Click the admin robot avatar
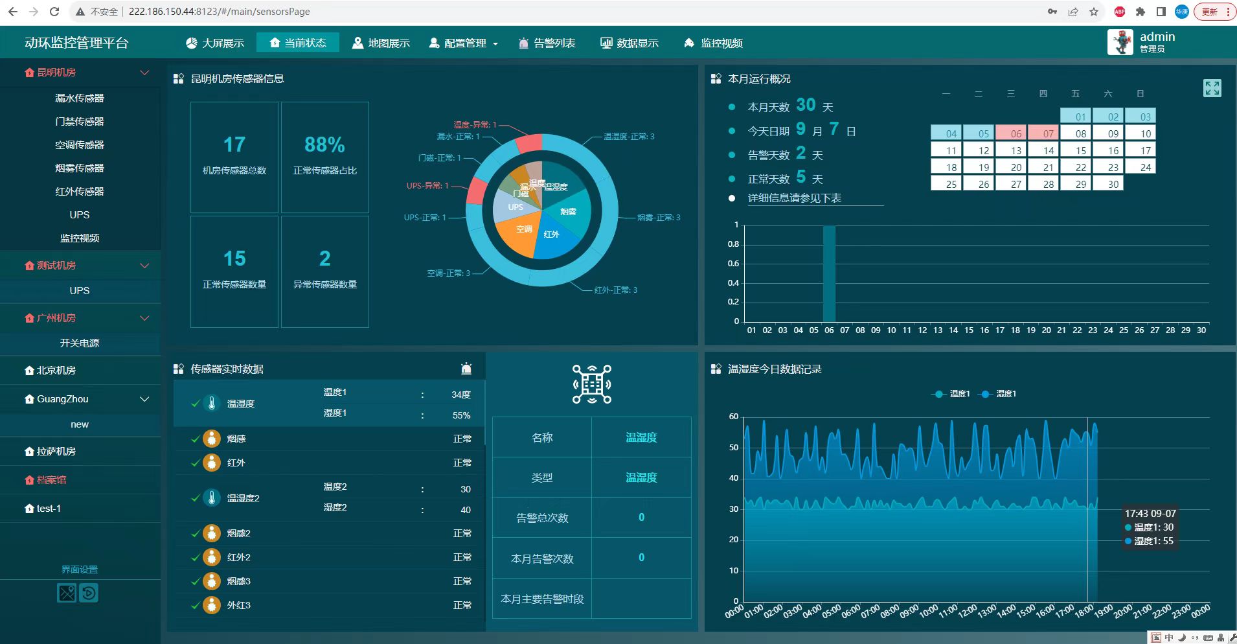This screenshot has height=644, width=1237. point(1120,43)
